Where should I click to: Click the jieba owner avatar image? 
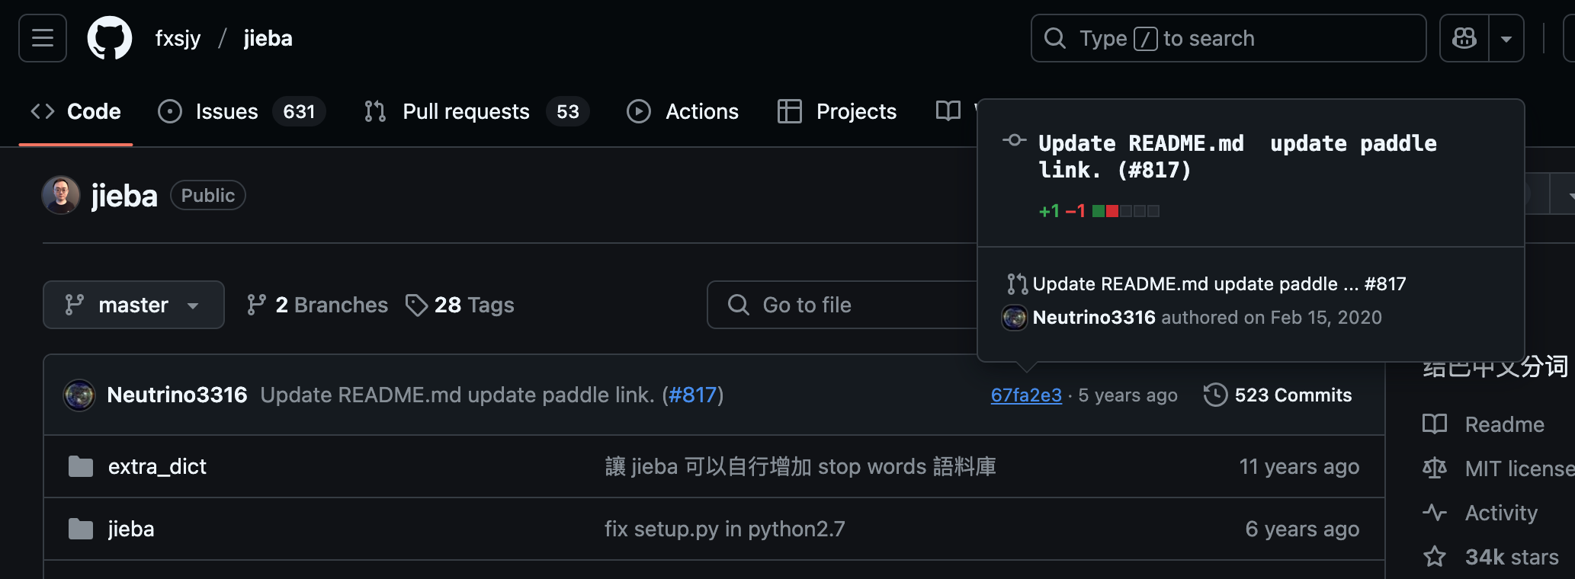tap(61, 196)
